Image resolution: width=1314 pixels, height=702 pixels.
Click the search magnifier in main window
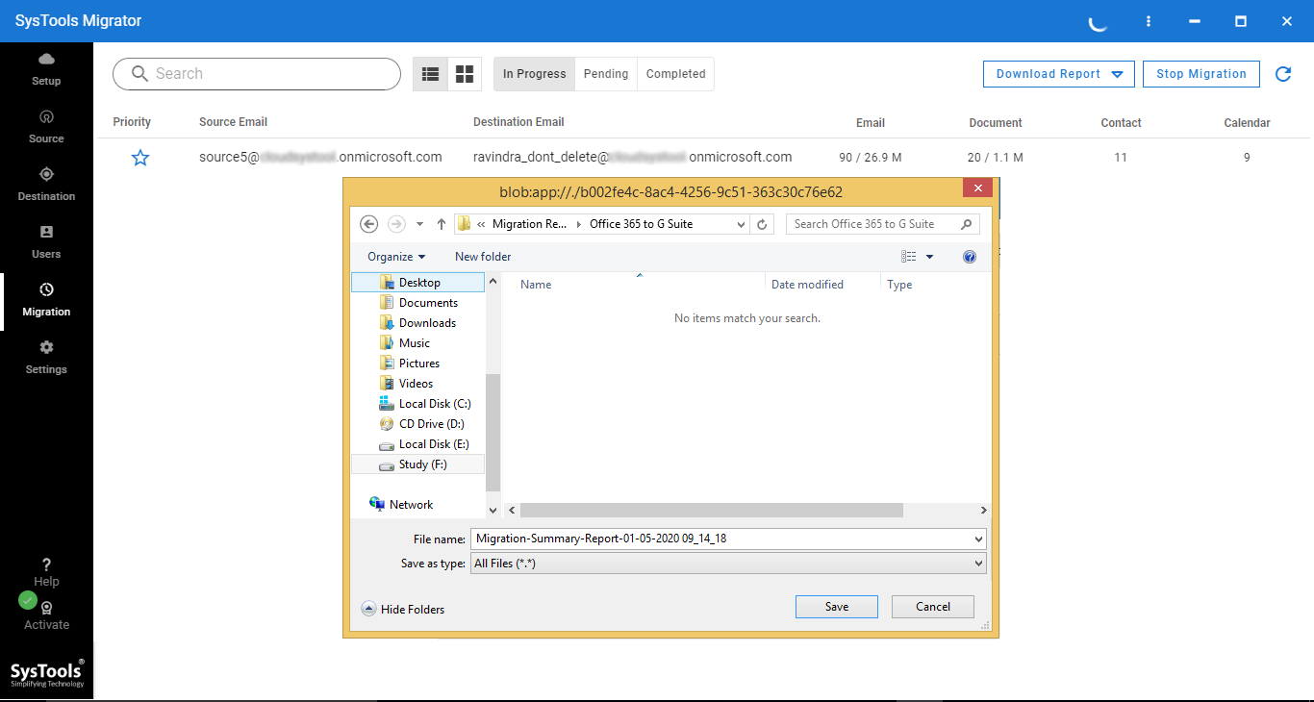140,74
